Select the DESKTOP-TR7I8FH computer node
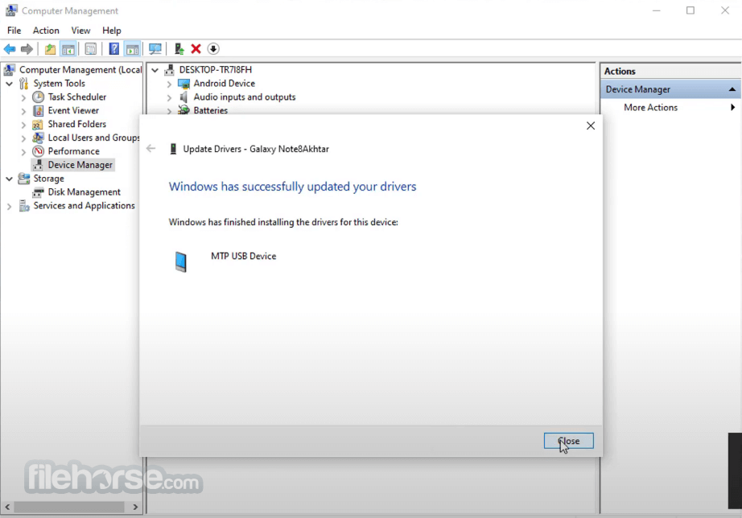Viewport: 742px width, 518px height. click(x=216, y=69)
